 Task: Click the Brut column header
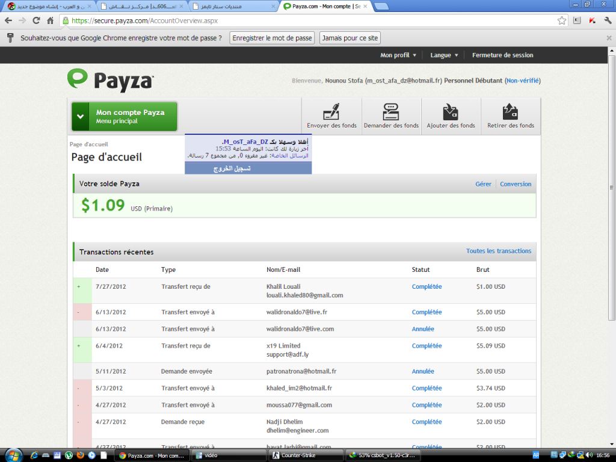pyautogui.click(x=483, y=270)
